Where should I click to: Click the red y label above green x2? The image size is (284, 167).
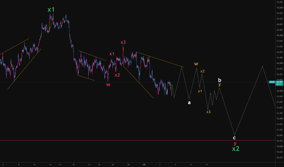235,144
